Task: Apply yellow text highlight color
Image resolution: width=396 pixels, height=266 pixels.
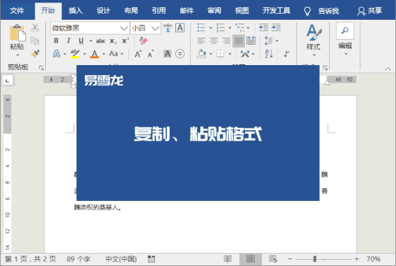Action: pos(75,54)
